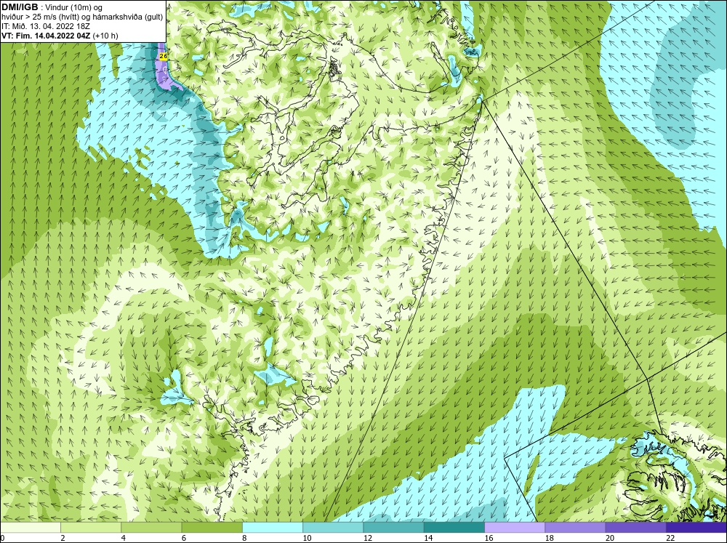
Task: Select the 6–8 m/s dark green swatch
Action: [x=212, y=528]
